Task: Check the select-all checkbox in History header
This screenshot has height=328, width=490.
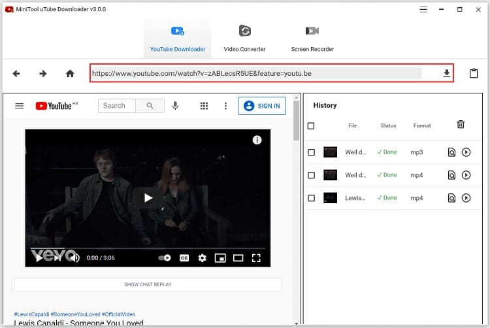Action: (311, 126)
